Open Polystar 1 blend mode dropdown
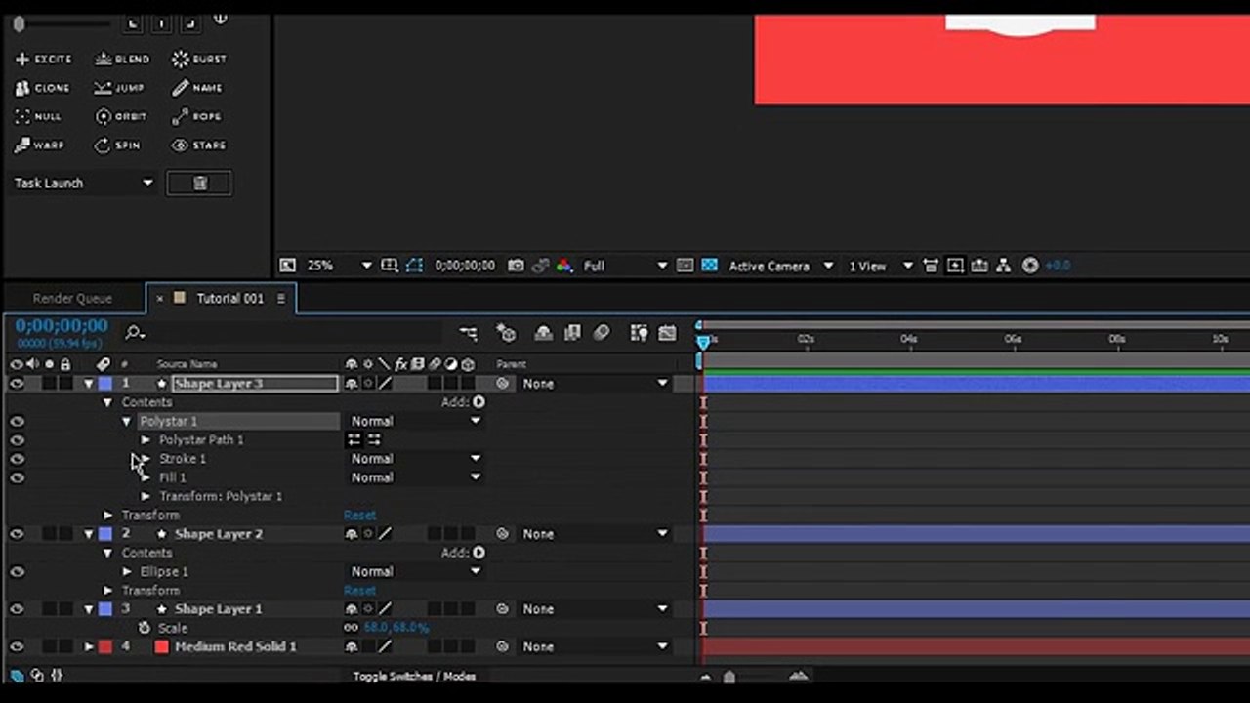The width and height of the screenshot is (1250, 703). tap(416, 422)
